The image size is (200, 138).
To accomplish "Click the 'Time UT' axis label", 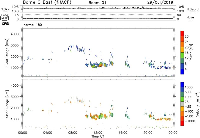I will pos(98,137).
